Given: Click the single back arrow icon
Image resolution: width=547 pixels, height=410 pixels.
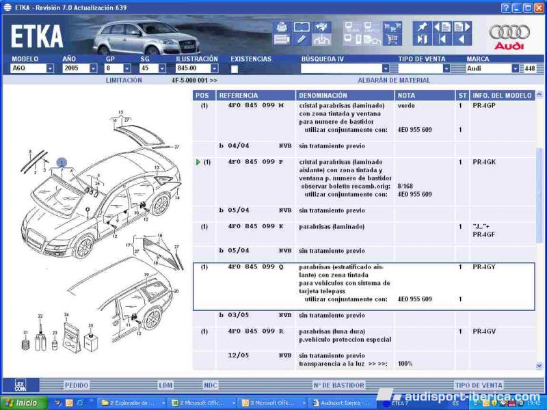Looking at the screenshot, I should [x=462, y=40].
